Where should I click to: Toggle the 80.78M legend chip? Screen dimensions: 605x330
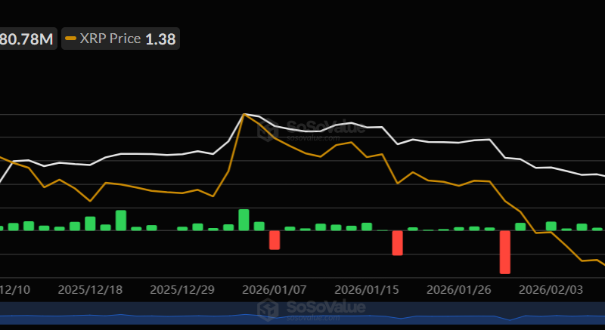pyautogui.click(x=27, y=39)
